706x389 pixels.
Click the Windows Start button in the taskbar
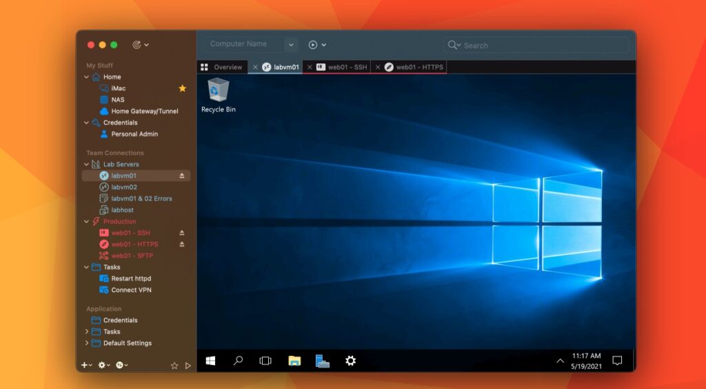[x=210, y=360]
